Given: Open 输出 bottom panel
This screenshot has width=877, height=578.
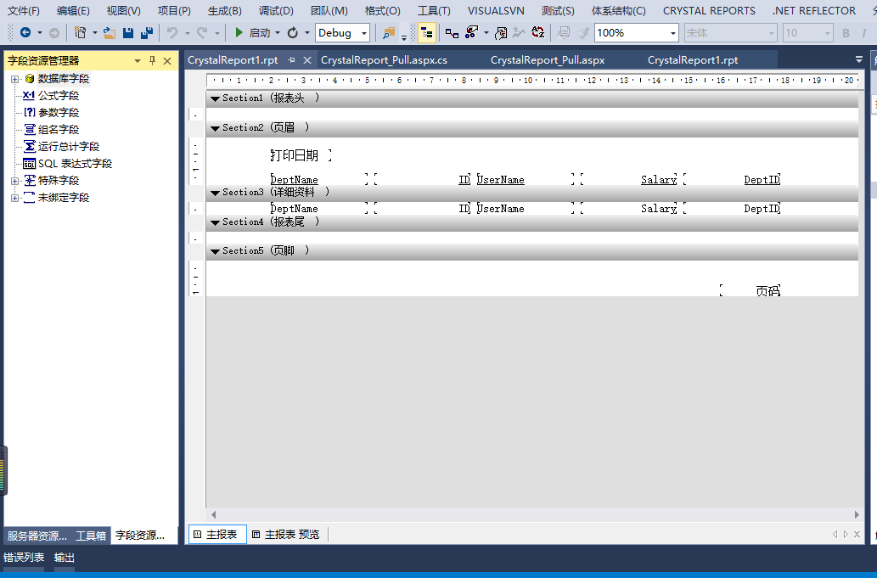Looking at the screenshot, I should point(65,558).
